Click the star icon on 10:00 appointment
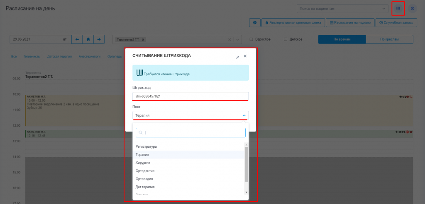425x204 pixels. tap(401, 96)
